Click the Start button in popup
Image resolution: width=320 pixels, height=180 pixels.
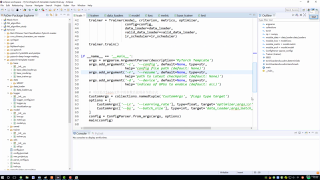tap(313, 17)
